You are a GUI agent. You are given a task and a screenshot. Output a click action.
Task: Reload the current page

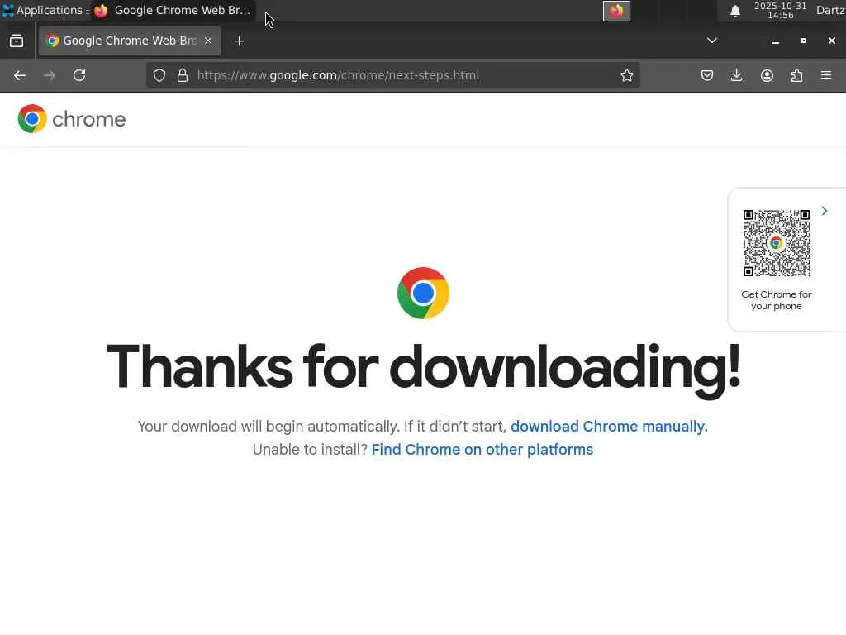click(x=79, y=75)
